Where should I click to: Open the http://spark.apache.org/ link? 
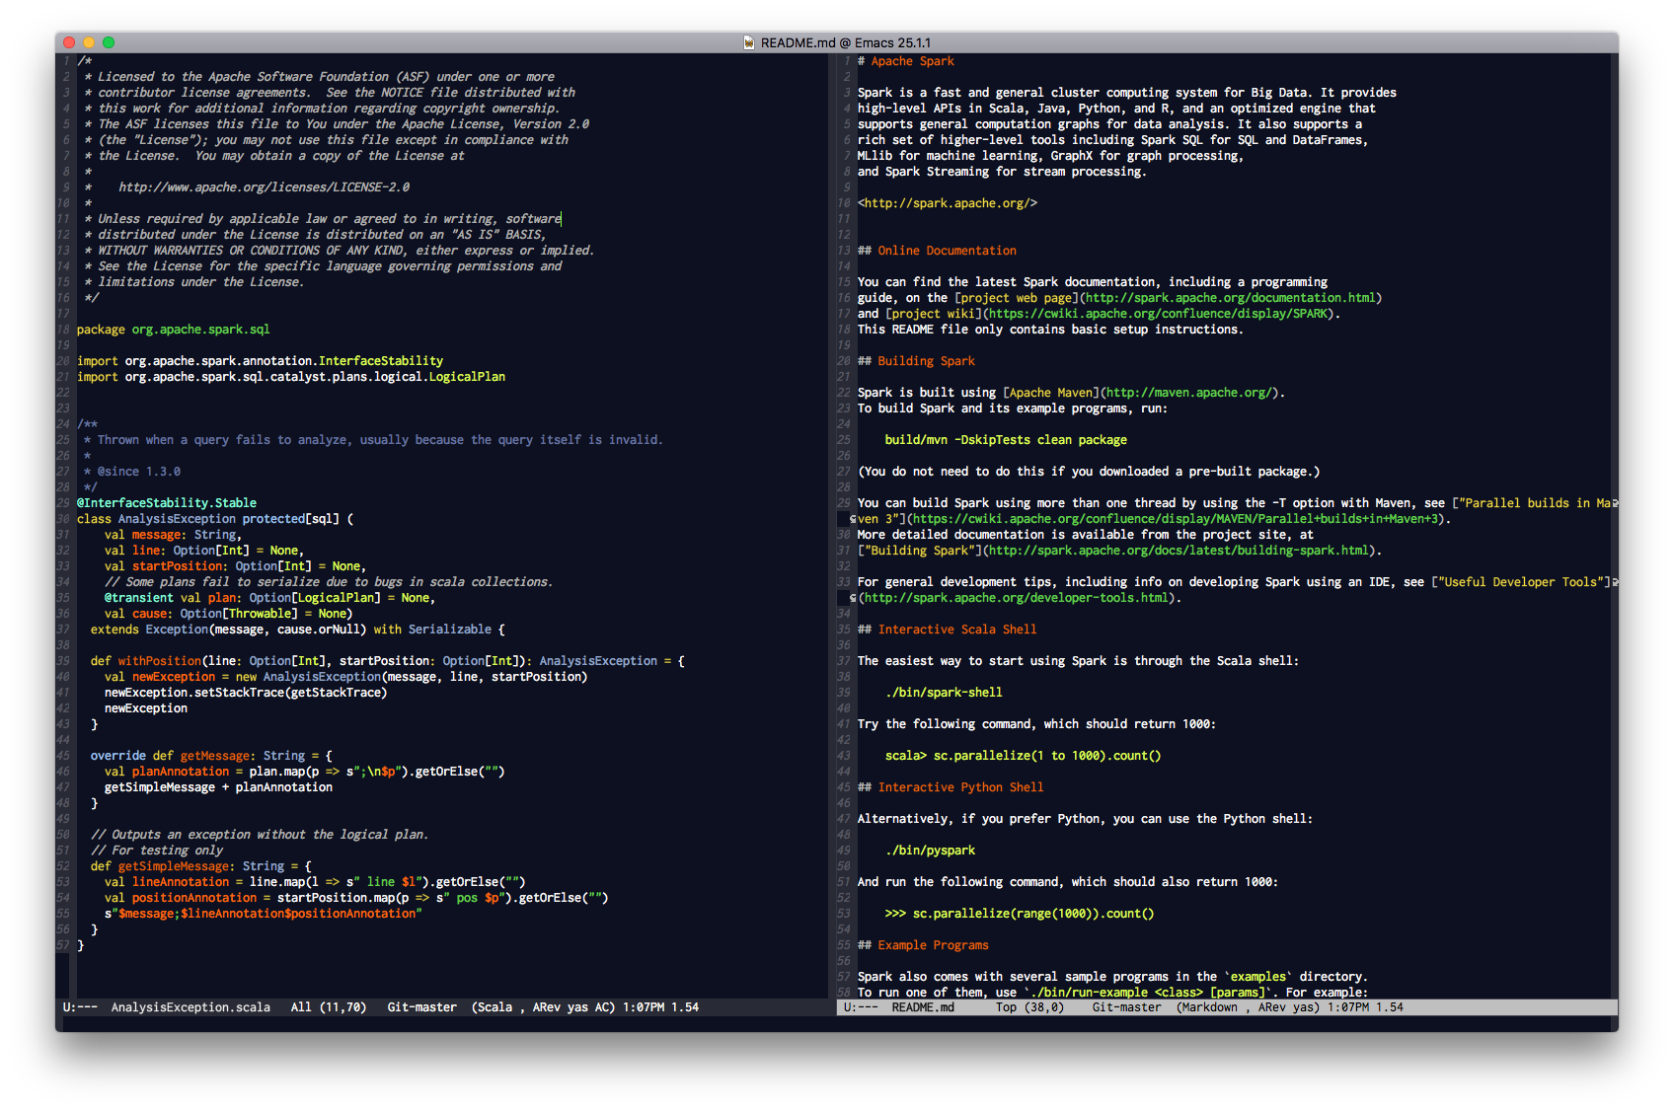tap(948, 203)
